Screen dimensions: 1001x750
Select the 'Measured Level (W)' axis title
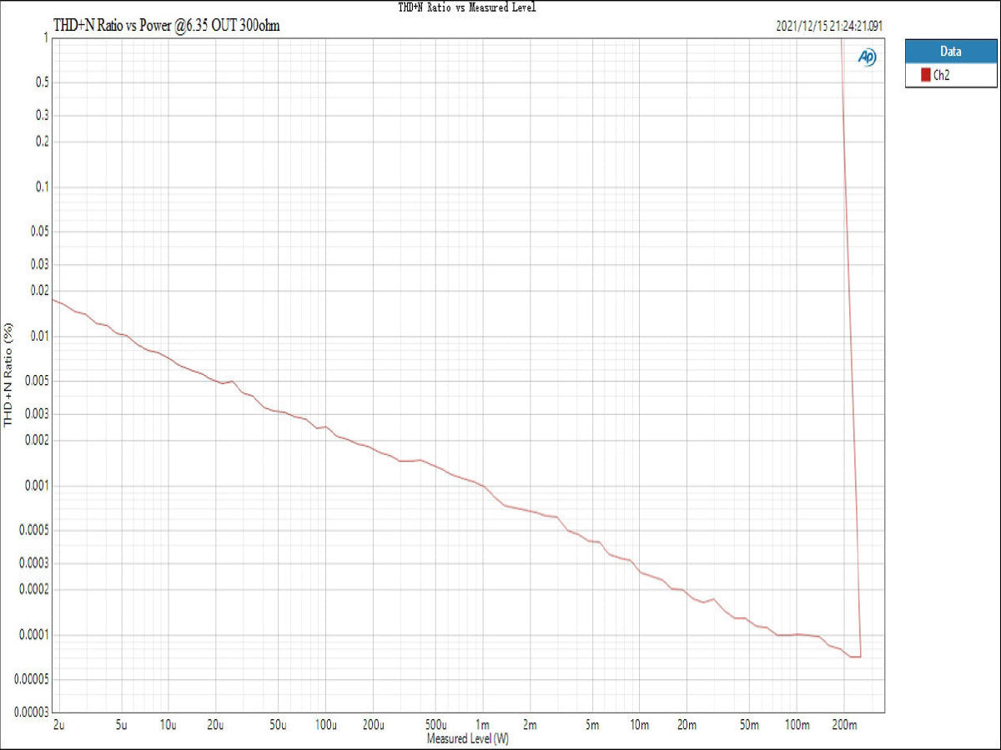[467, 738]
